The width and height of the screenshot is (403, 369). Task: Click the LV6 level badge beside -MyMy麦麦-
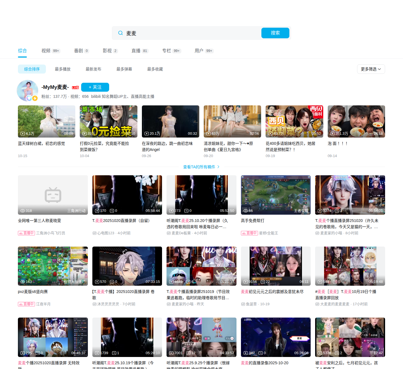[x=75, y=87]
